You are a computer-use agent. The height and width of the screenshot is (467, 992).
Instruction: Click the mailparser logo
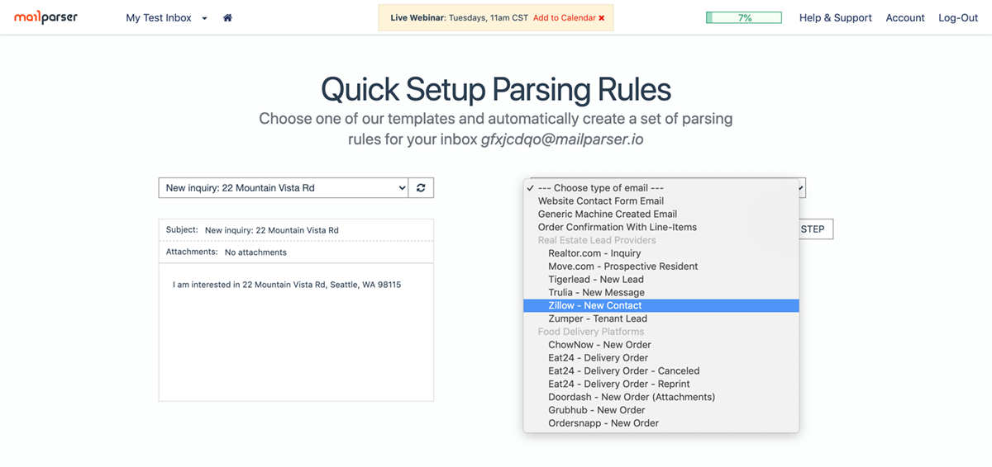[46, 17]
